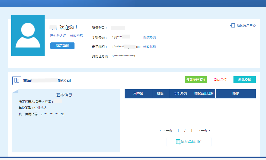Click the exit icon beside 返回用户中心
The width and height of the screenshot is (266, 160).
pyautogui.click(x=232, y=25)
